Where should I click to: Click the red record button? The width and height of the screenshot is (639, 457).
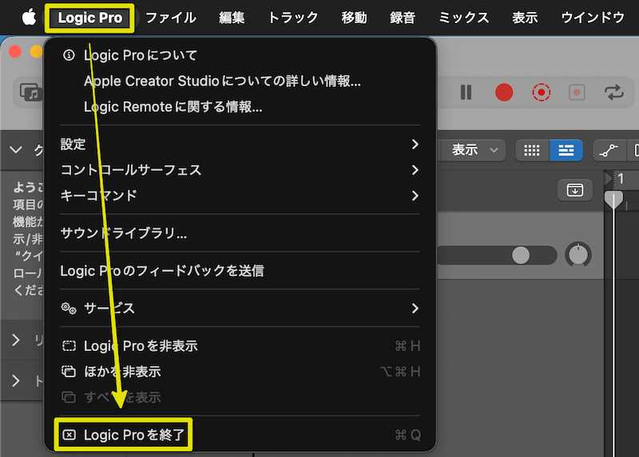pos(504,93)
